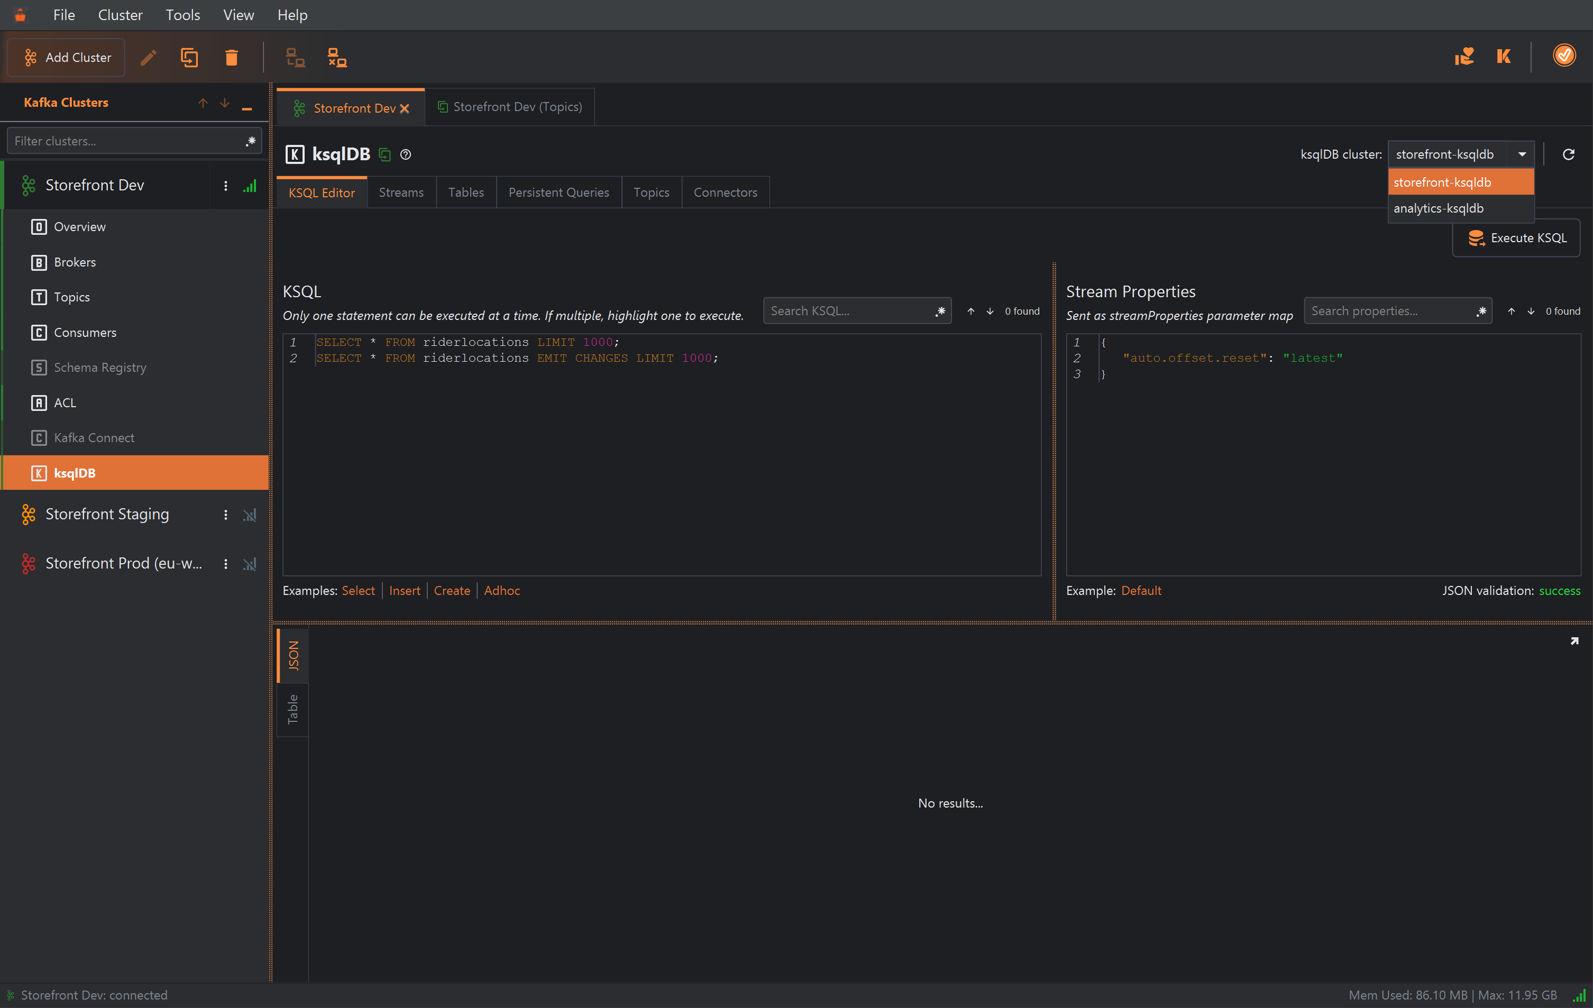Switch results to Table view
Image resolution: width=1593 pixels, height=1008 pixels.
pos(292,709)
